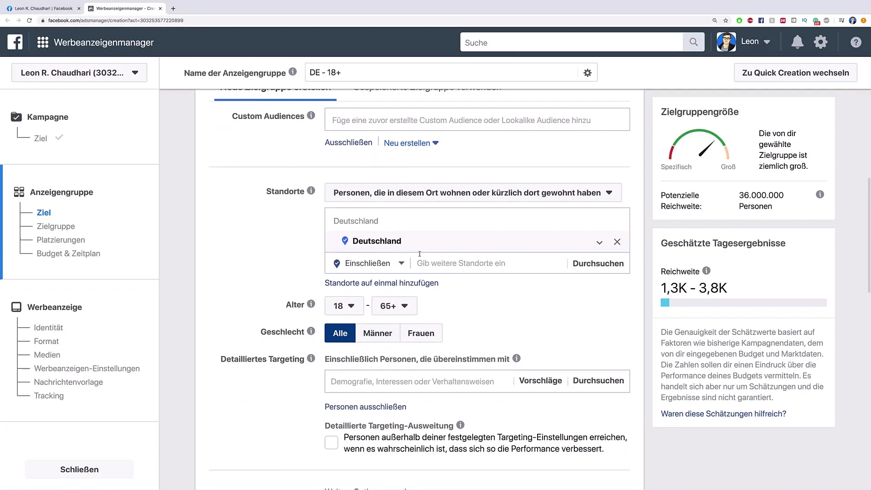Click Waren diese Schätzungen hilfreich link
Viewport: 871px width, 490px height.
click(724, 413)
